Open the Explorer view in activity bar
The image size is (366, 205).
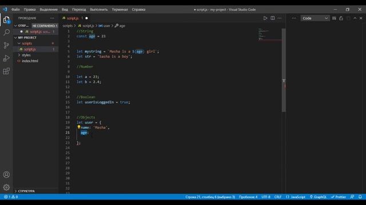point(6,20)
